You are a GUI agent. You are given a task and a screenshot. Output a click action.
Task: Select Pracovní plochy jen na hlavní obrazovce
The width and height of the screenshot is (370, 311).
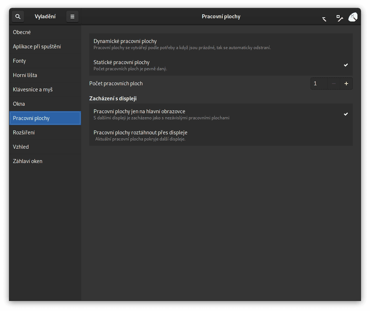click(220, 114)
